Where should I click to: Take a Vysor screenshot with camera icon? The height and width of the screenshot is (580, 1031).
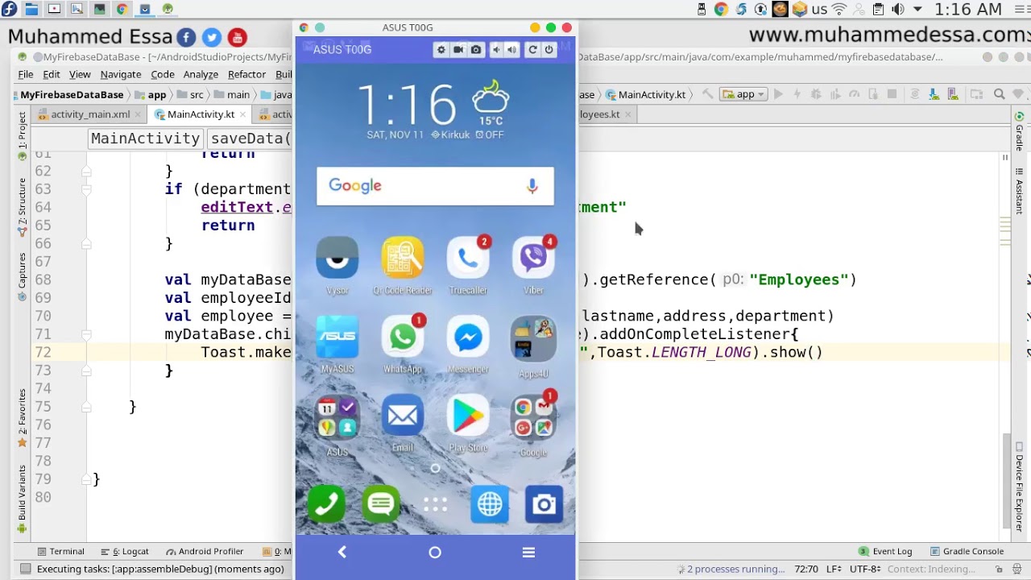(x=476, y=50)
